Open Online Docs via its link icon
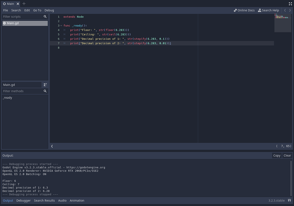 tap(235, 10)
